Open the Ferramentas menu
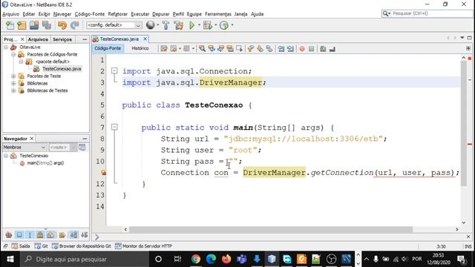The height and width of the screenshot is (267, 475). 217,14
